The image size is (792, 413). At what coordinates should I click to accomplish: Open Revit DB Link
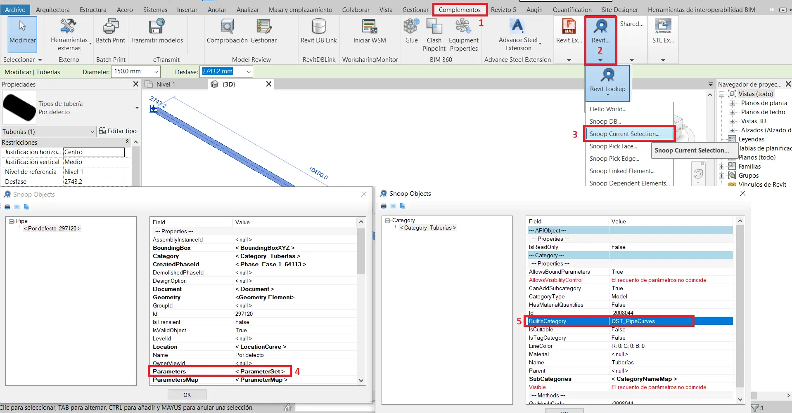pyautogui.click(x=318, y=31)
